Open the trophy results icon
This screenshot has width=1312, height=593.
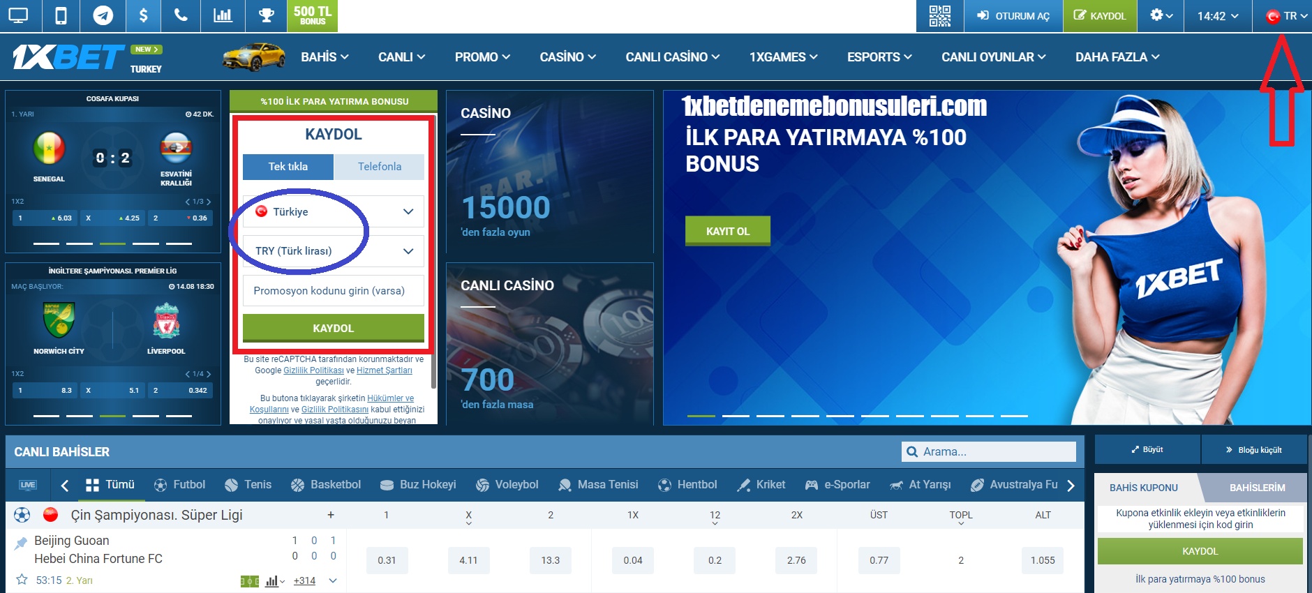click(266, 15)
